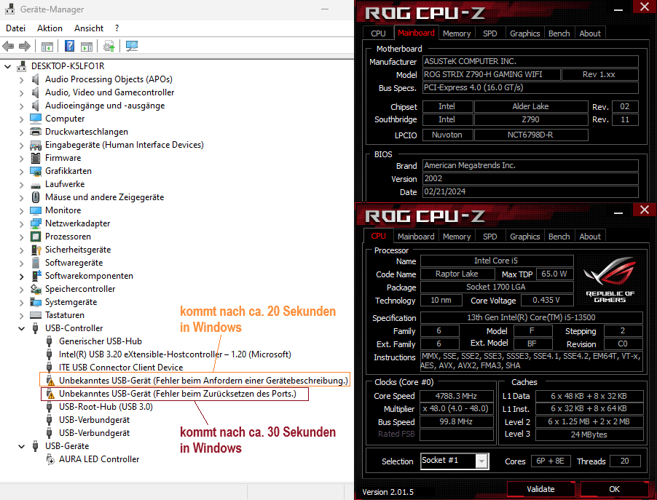Viewport: 657px width, 500px height.
Task: Click the scan hardware changes monitor icon
Action: pos(132,46)
